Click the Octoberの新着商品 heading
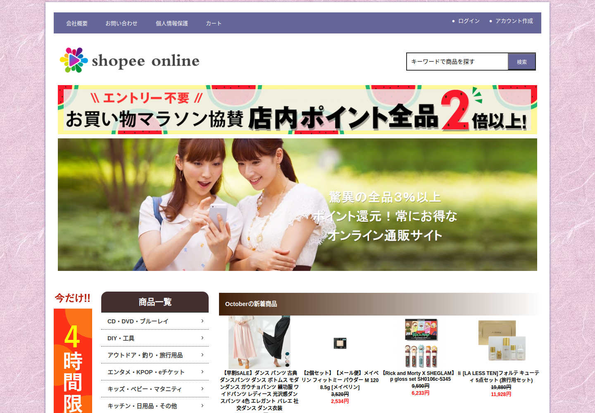 point(251,304)
